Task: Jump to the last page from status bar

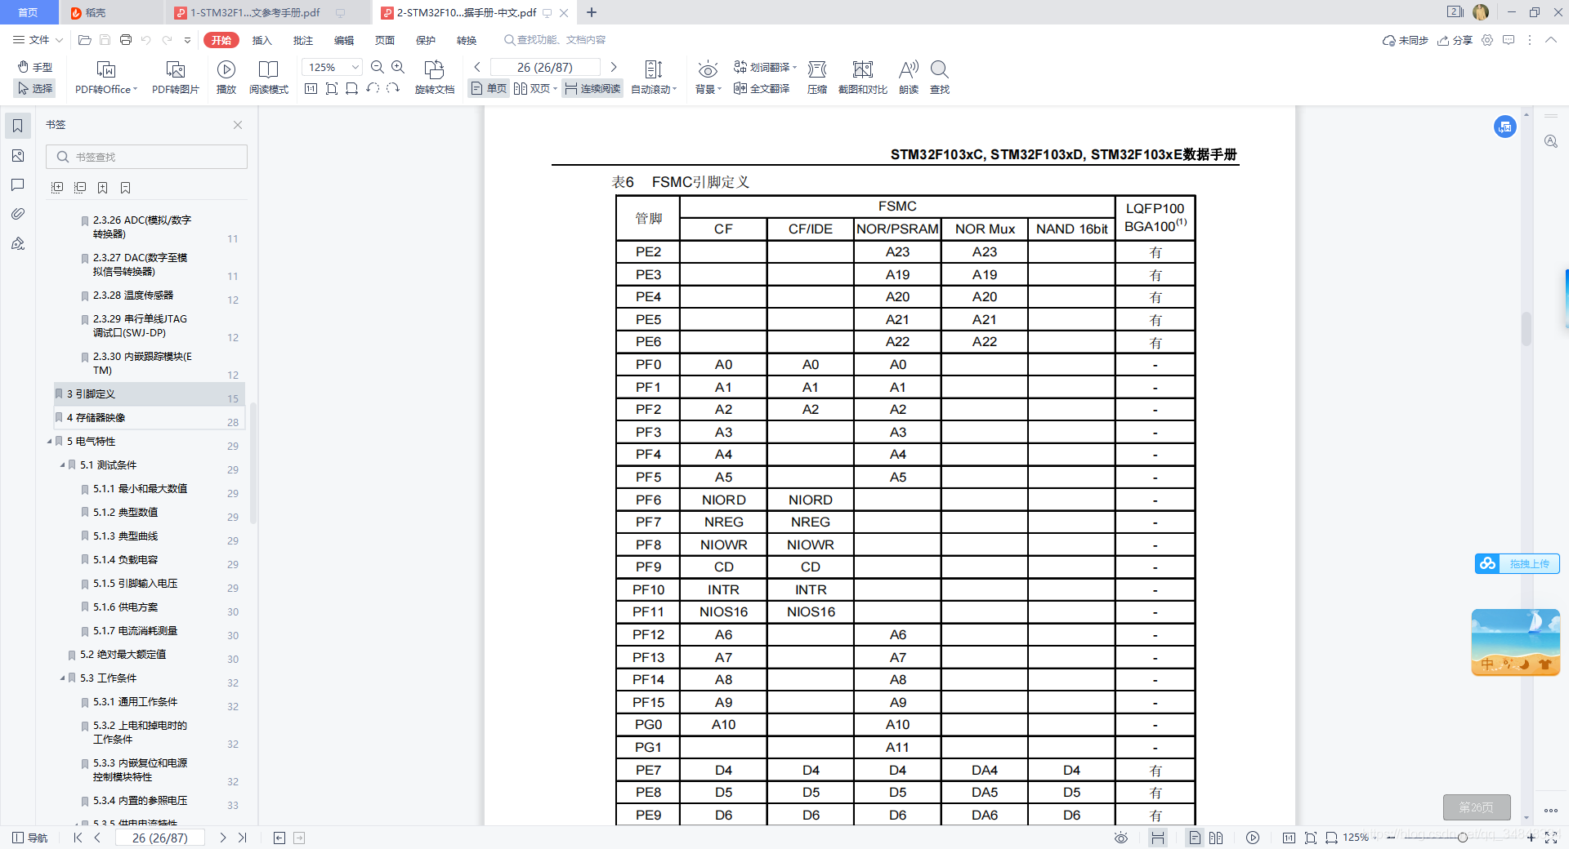Action: [242, 838]
